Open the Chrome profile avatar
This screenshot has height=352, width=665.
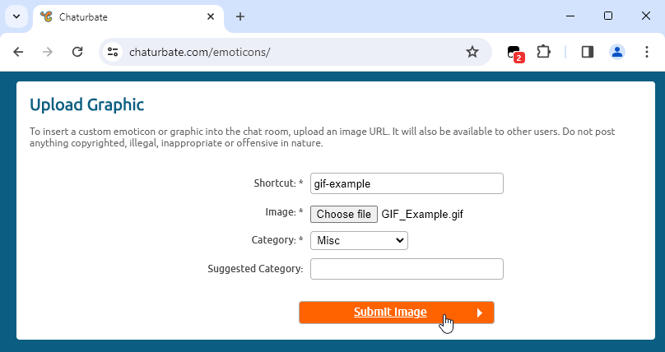(616, 52)
